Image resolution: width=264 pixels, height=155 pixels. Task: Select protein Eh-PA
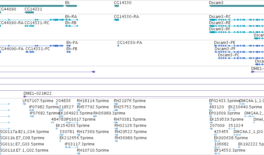tap(68, 46)
